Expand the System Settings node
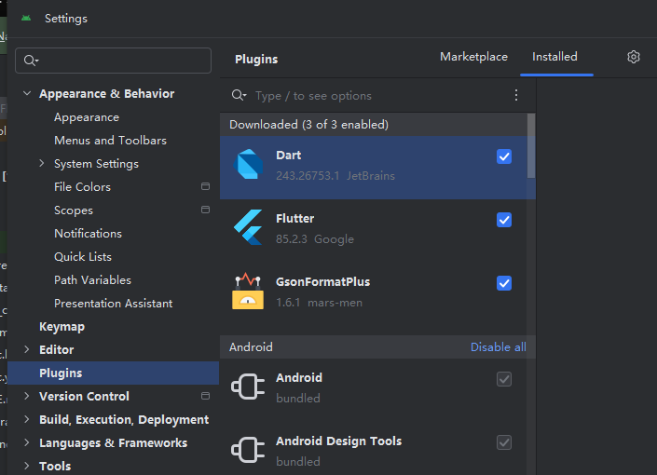This screenshot has height=475, width=657. [x=42, y=163]
